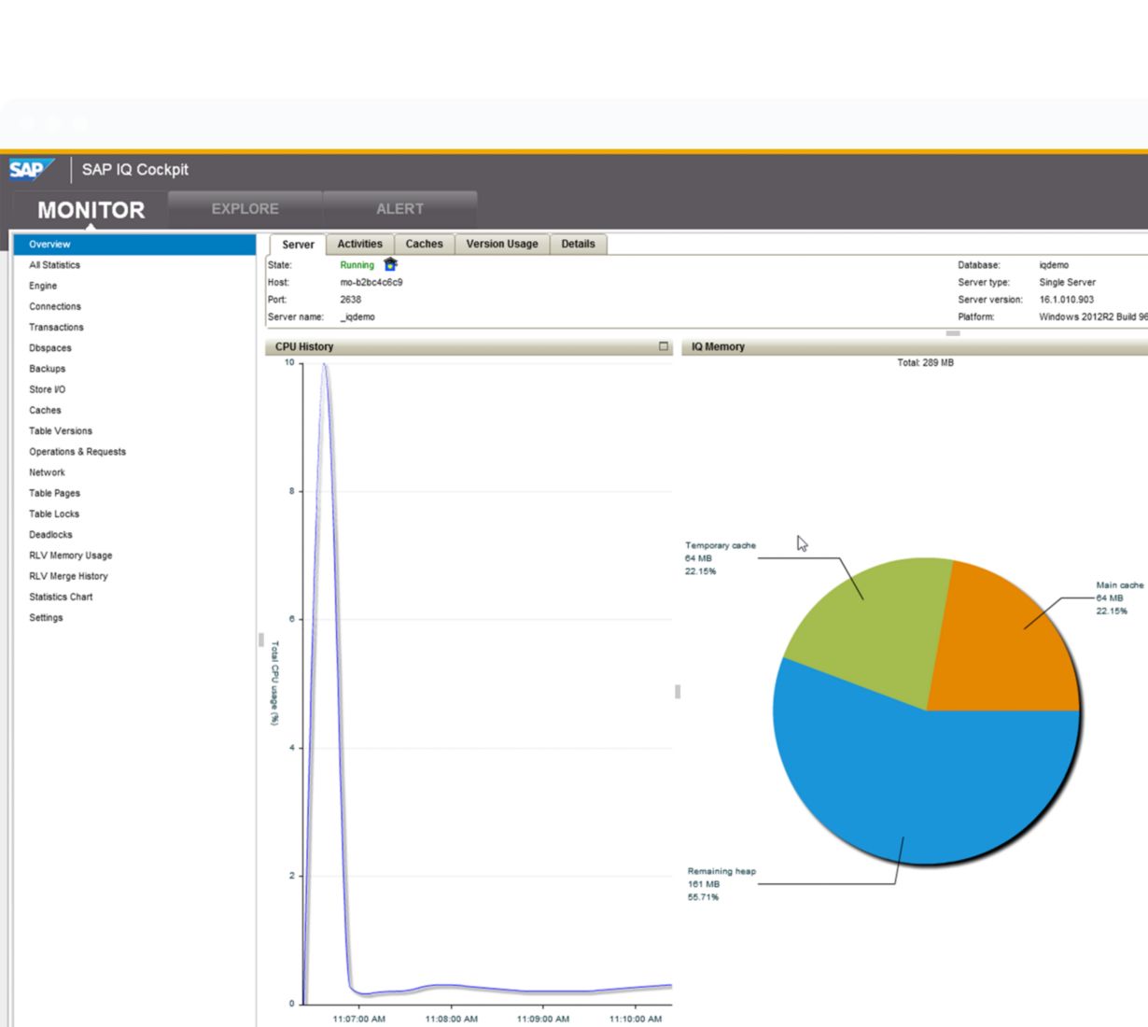Open the Version Usage tab
This screenshot has height=1027, width=1148.
tap(502, 245)
